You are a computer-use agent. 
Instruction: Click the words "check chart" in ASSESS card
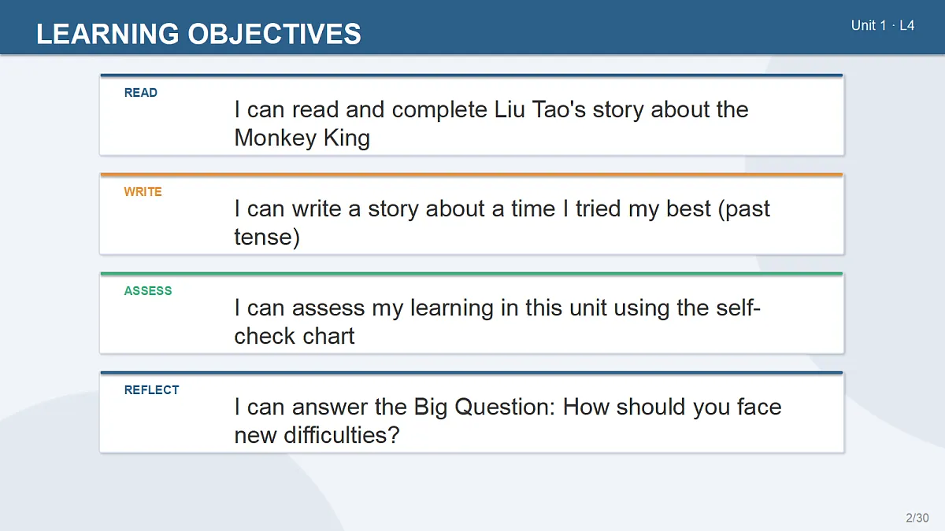295,336
